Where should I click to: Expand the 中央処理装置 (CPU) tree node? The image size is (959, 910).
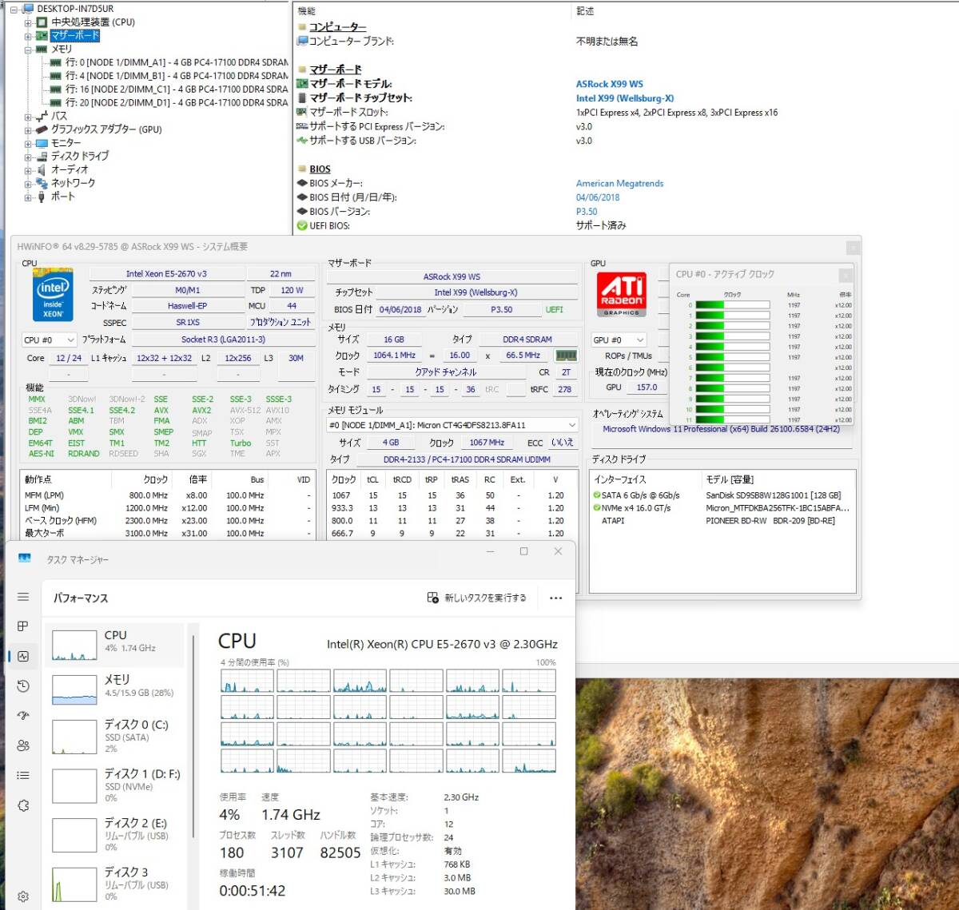[28, 22]
